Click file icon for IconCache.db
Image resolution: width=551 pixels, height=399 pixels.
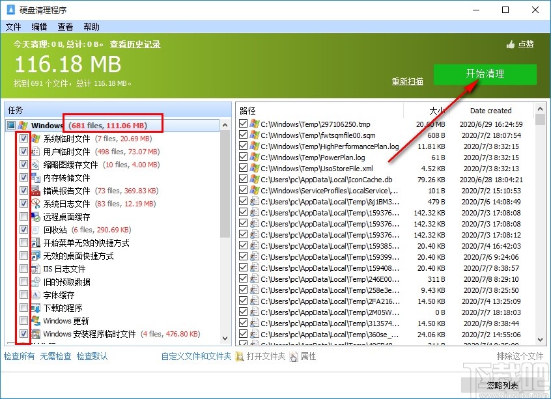255,179
